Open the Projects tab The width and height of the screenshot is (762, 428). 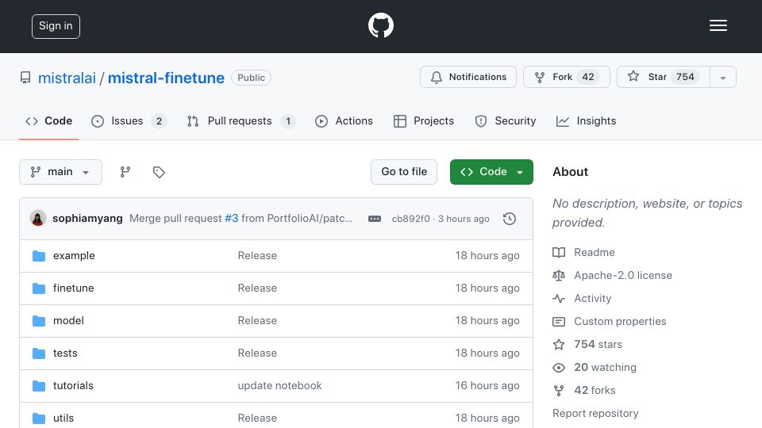[x=424, y=120]
